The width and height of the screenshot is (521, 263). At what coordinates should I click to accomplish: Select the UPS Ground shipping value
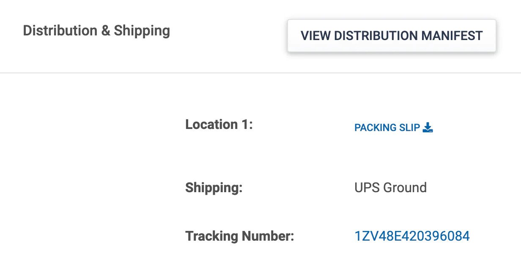coord(390,188)
